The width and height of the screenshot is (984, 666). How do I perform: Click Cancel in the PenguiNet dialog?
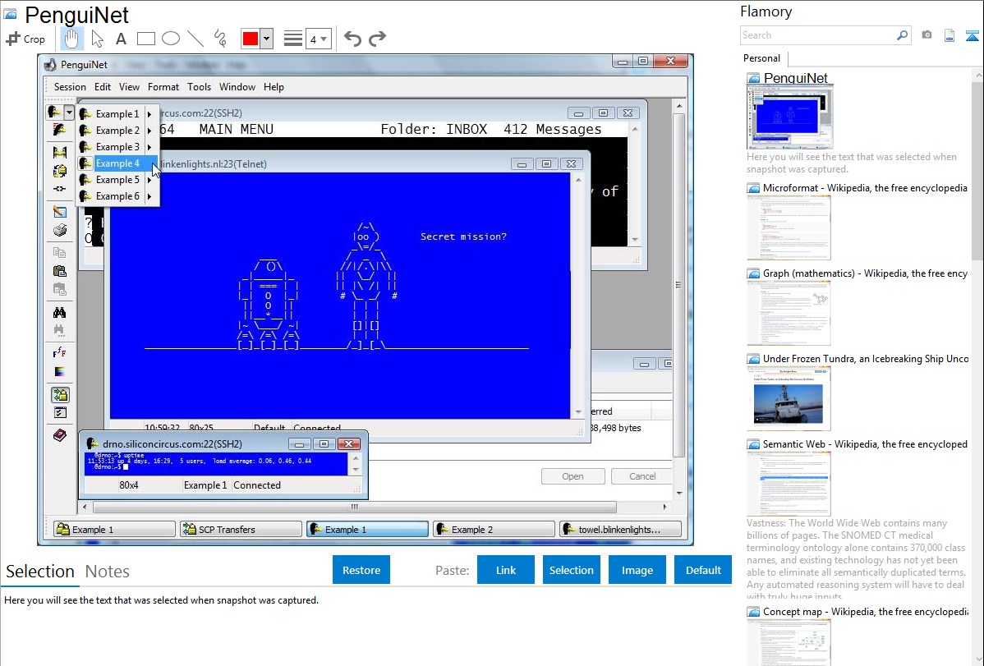pos(642,476)
